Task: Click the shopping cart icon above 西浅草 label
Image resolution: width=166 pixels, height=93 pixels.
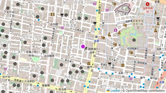Action: click(63, 28)
